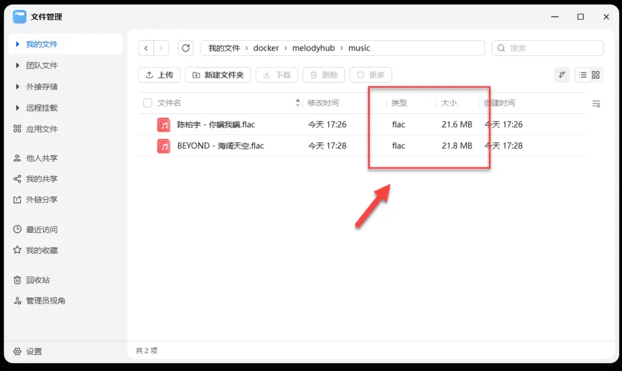Click the 上传 upload button
Viewport: 622px width, 371px height.
pos(160,75)
